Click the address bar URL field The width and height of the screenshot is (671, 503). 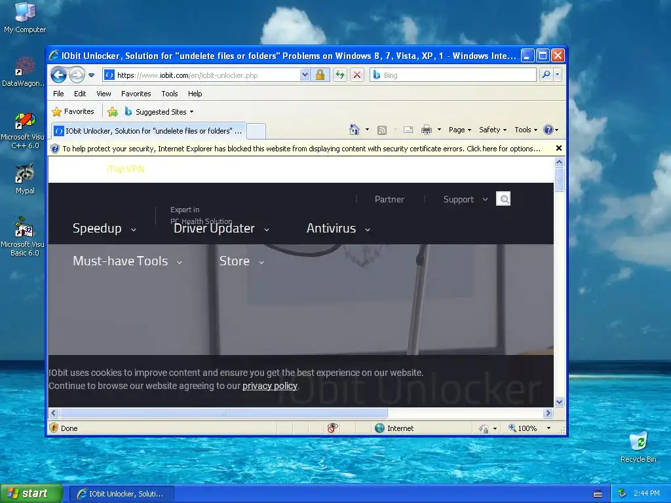(201, 75)
